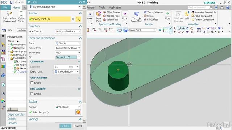This screenshot has width=232, height=130.
Task: Click the Help question mark icon
Action: click(x=228, y=8)
